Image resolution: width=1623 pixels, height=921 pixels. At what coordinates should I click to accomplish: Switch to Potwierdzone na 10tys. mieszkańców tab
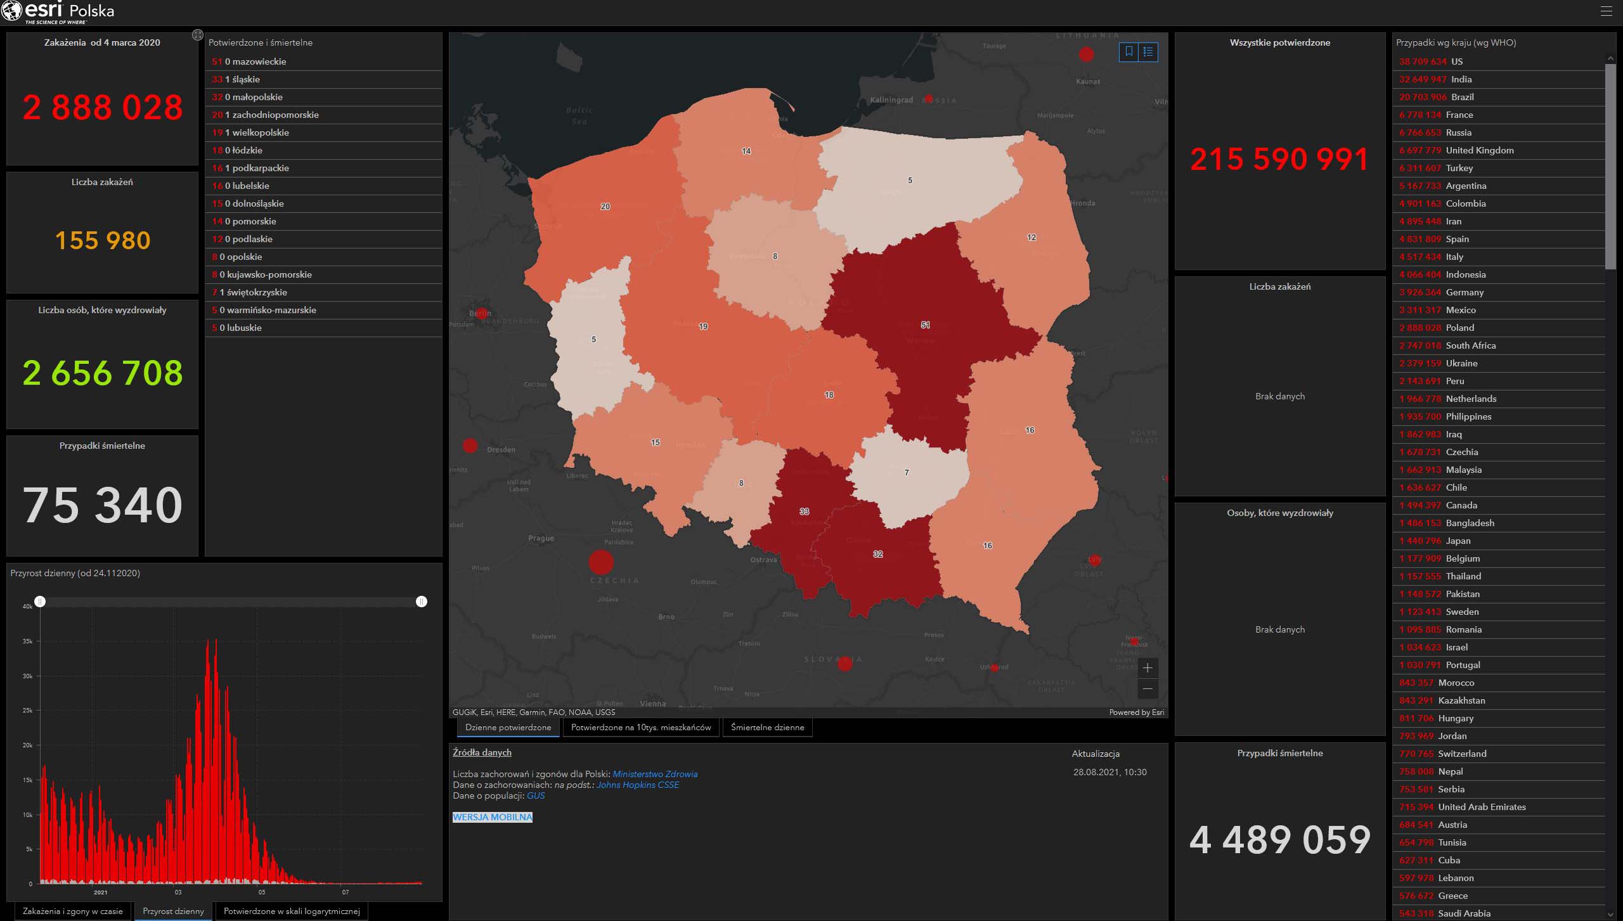[641, 727]
